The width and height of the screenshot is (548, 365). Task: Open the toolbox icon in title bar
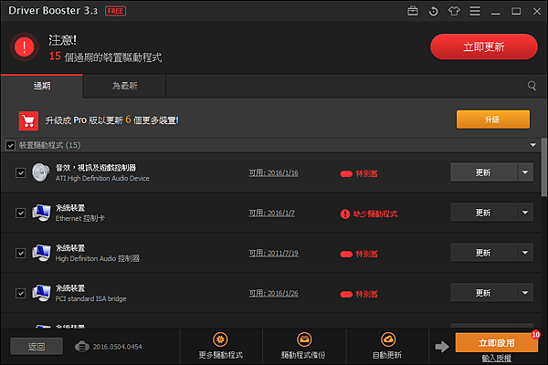[x=413, y=11]
